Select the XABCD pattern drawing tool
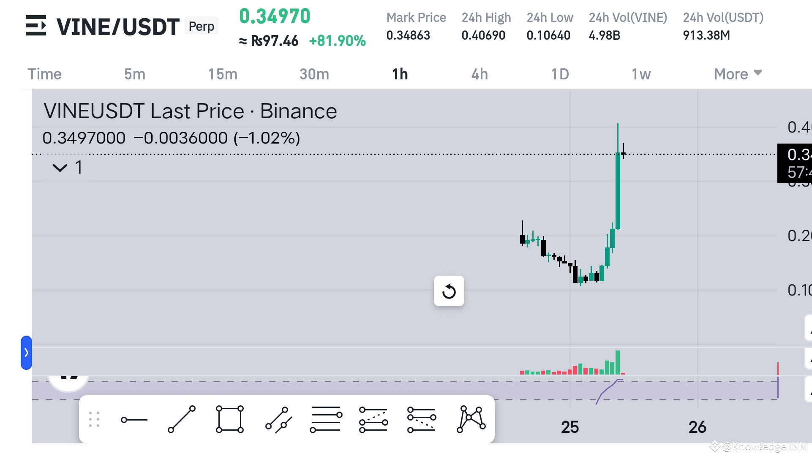 pyautogui.click(x=471, y=420)
